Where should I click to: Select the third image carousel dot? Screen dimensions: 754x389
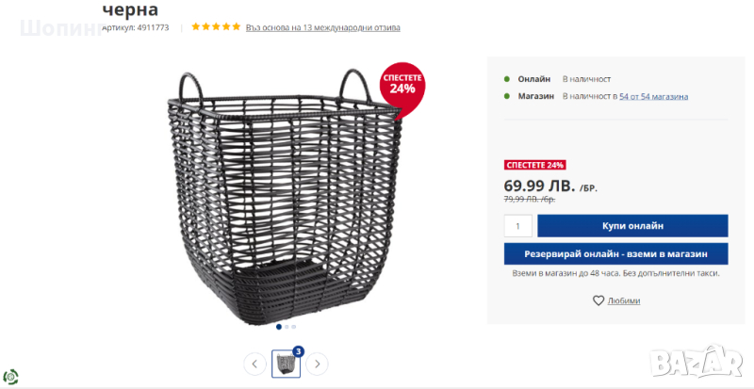point(293,327)
